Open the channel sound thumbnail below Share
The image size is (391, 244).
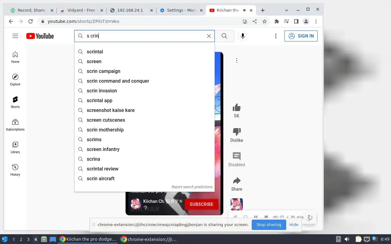237,204
